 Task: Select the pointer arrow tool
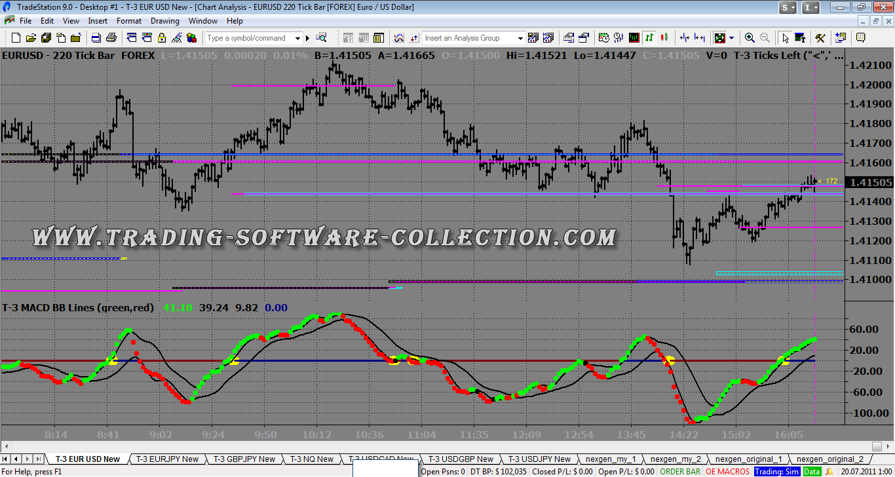(x=786, y=38)
